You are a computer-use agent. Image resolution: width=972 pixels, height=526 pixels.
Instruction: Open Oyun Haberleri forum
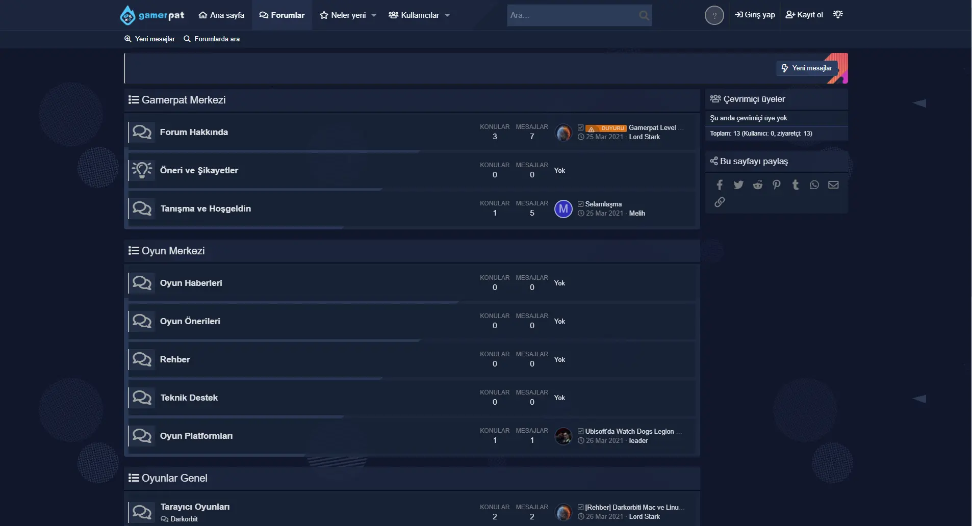[191, 283]
